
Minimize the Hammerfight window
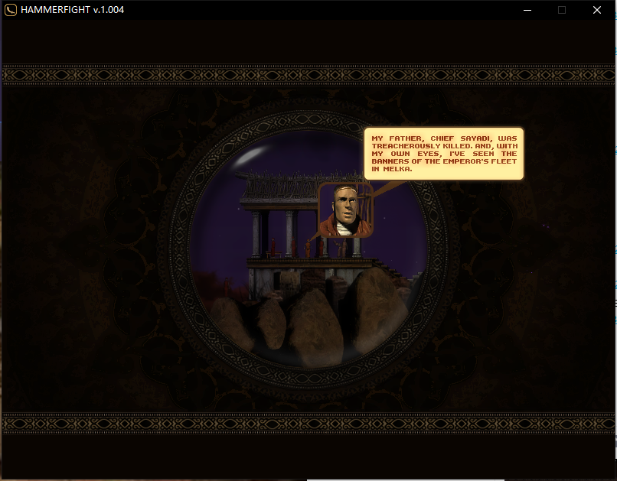(527, 10)
